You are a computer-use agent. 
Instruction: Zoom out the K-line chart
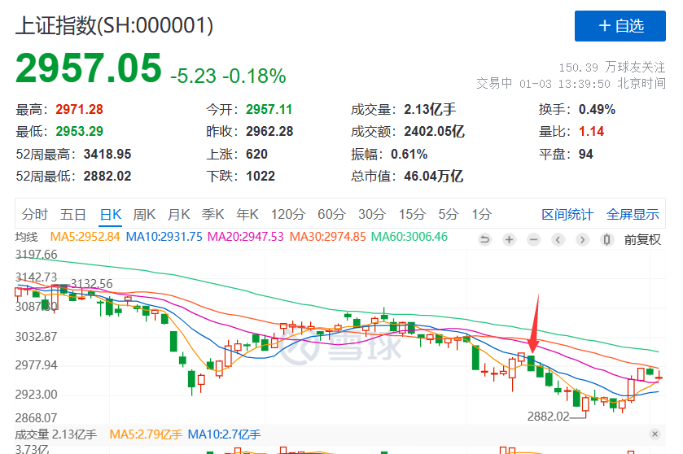[533, 239]
